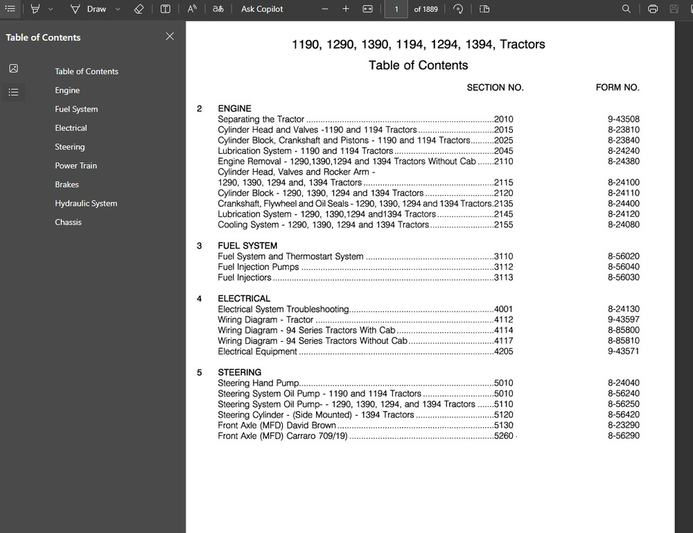Zoom out with minus icon
Screen dimensions: 693x533
click(325, 9)
